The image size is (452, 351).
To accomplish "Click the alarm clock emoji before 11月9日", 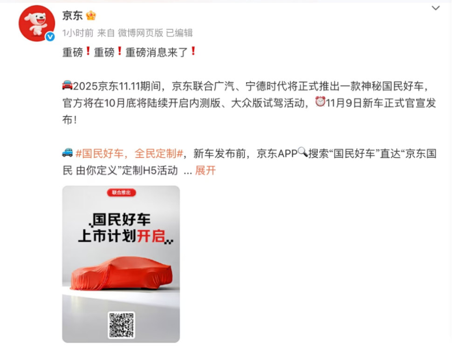I will [320, 101].
